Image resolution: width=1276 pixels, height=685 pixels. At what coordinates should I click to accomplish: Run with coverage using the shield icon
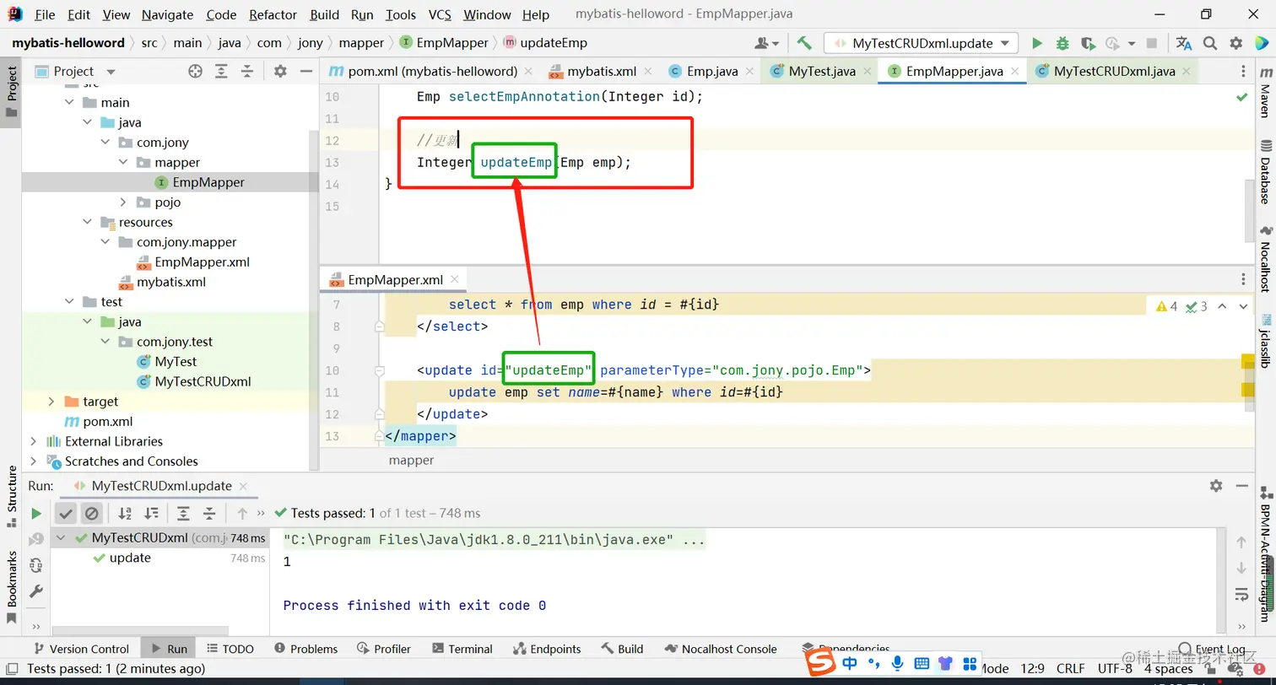tap(1088, 43)
